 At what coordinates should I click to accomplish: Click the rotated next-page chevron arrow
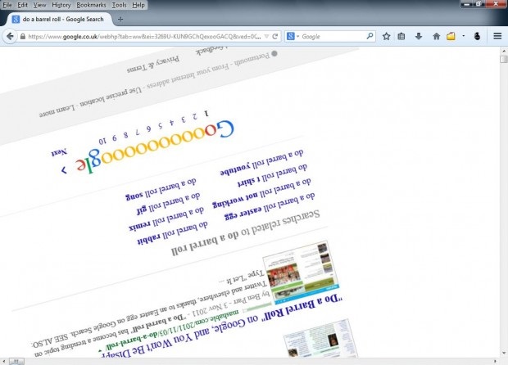point(64,170)
